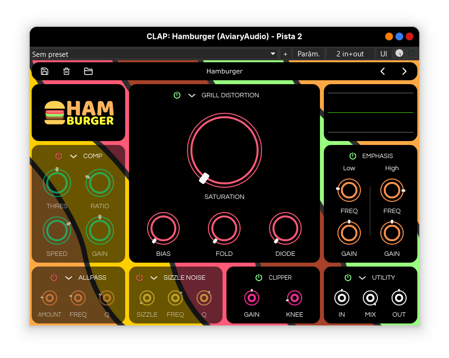Click the delete preset trash icon
Image resolution: width=449 pixels, height=358 pixels.
pyautogui.click(x=67, y=72)
